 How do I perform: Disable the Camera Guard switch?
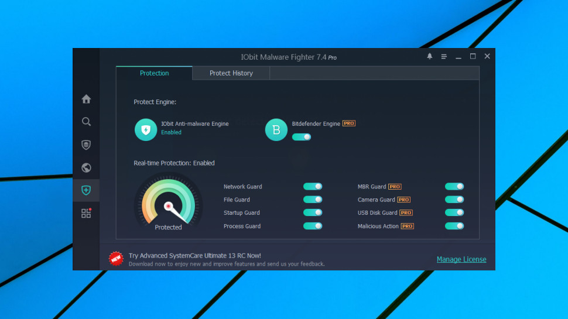[x=454, y=200]
